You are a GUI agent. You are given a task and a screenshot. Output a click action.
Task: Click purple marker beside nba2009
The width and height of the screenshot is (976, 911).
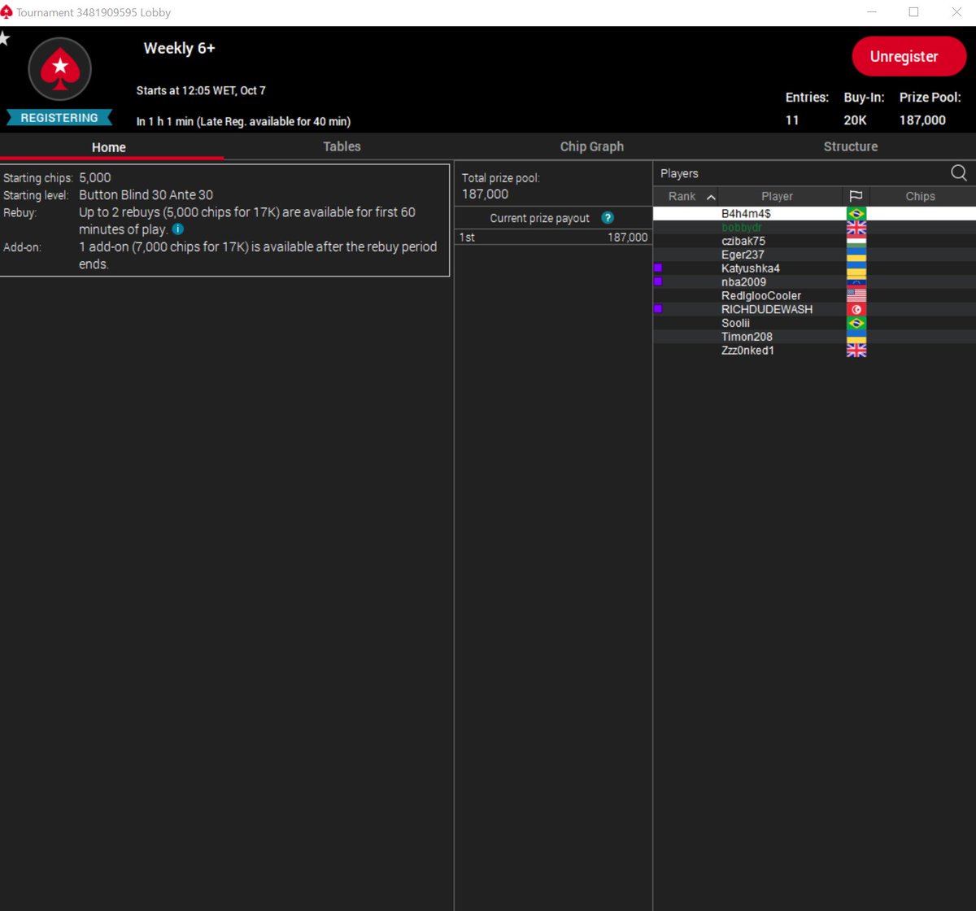pos(658,281)
